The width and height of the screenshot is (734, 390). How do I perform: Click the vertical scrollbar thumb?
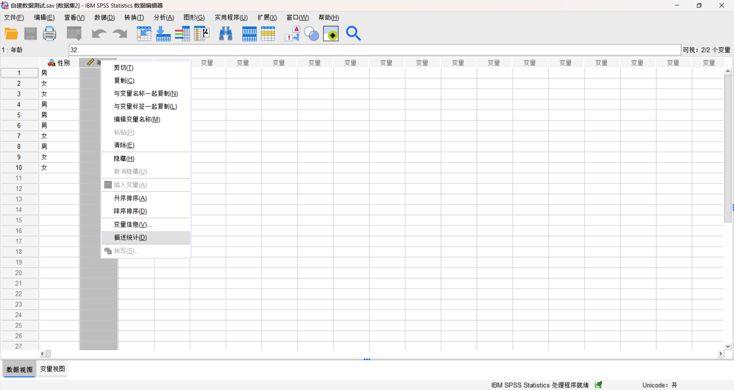[728, 149]
